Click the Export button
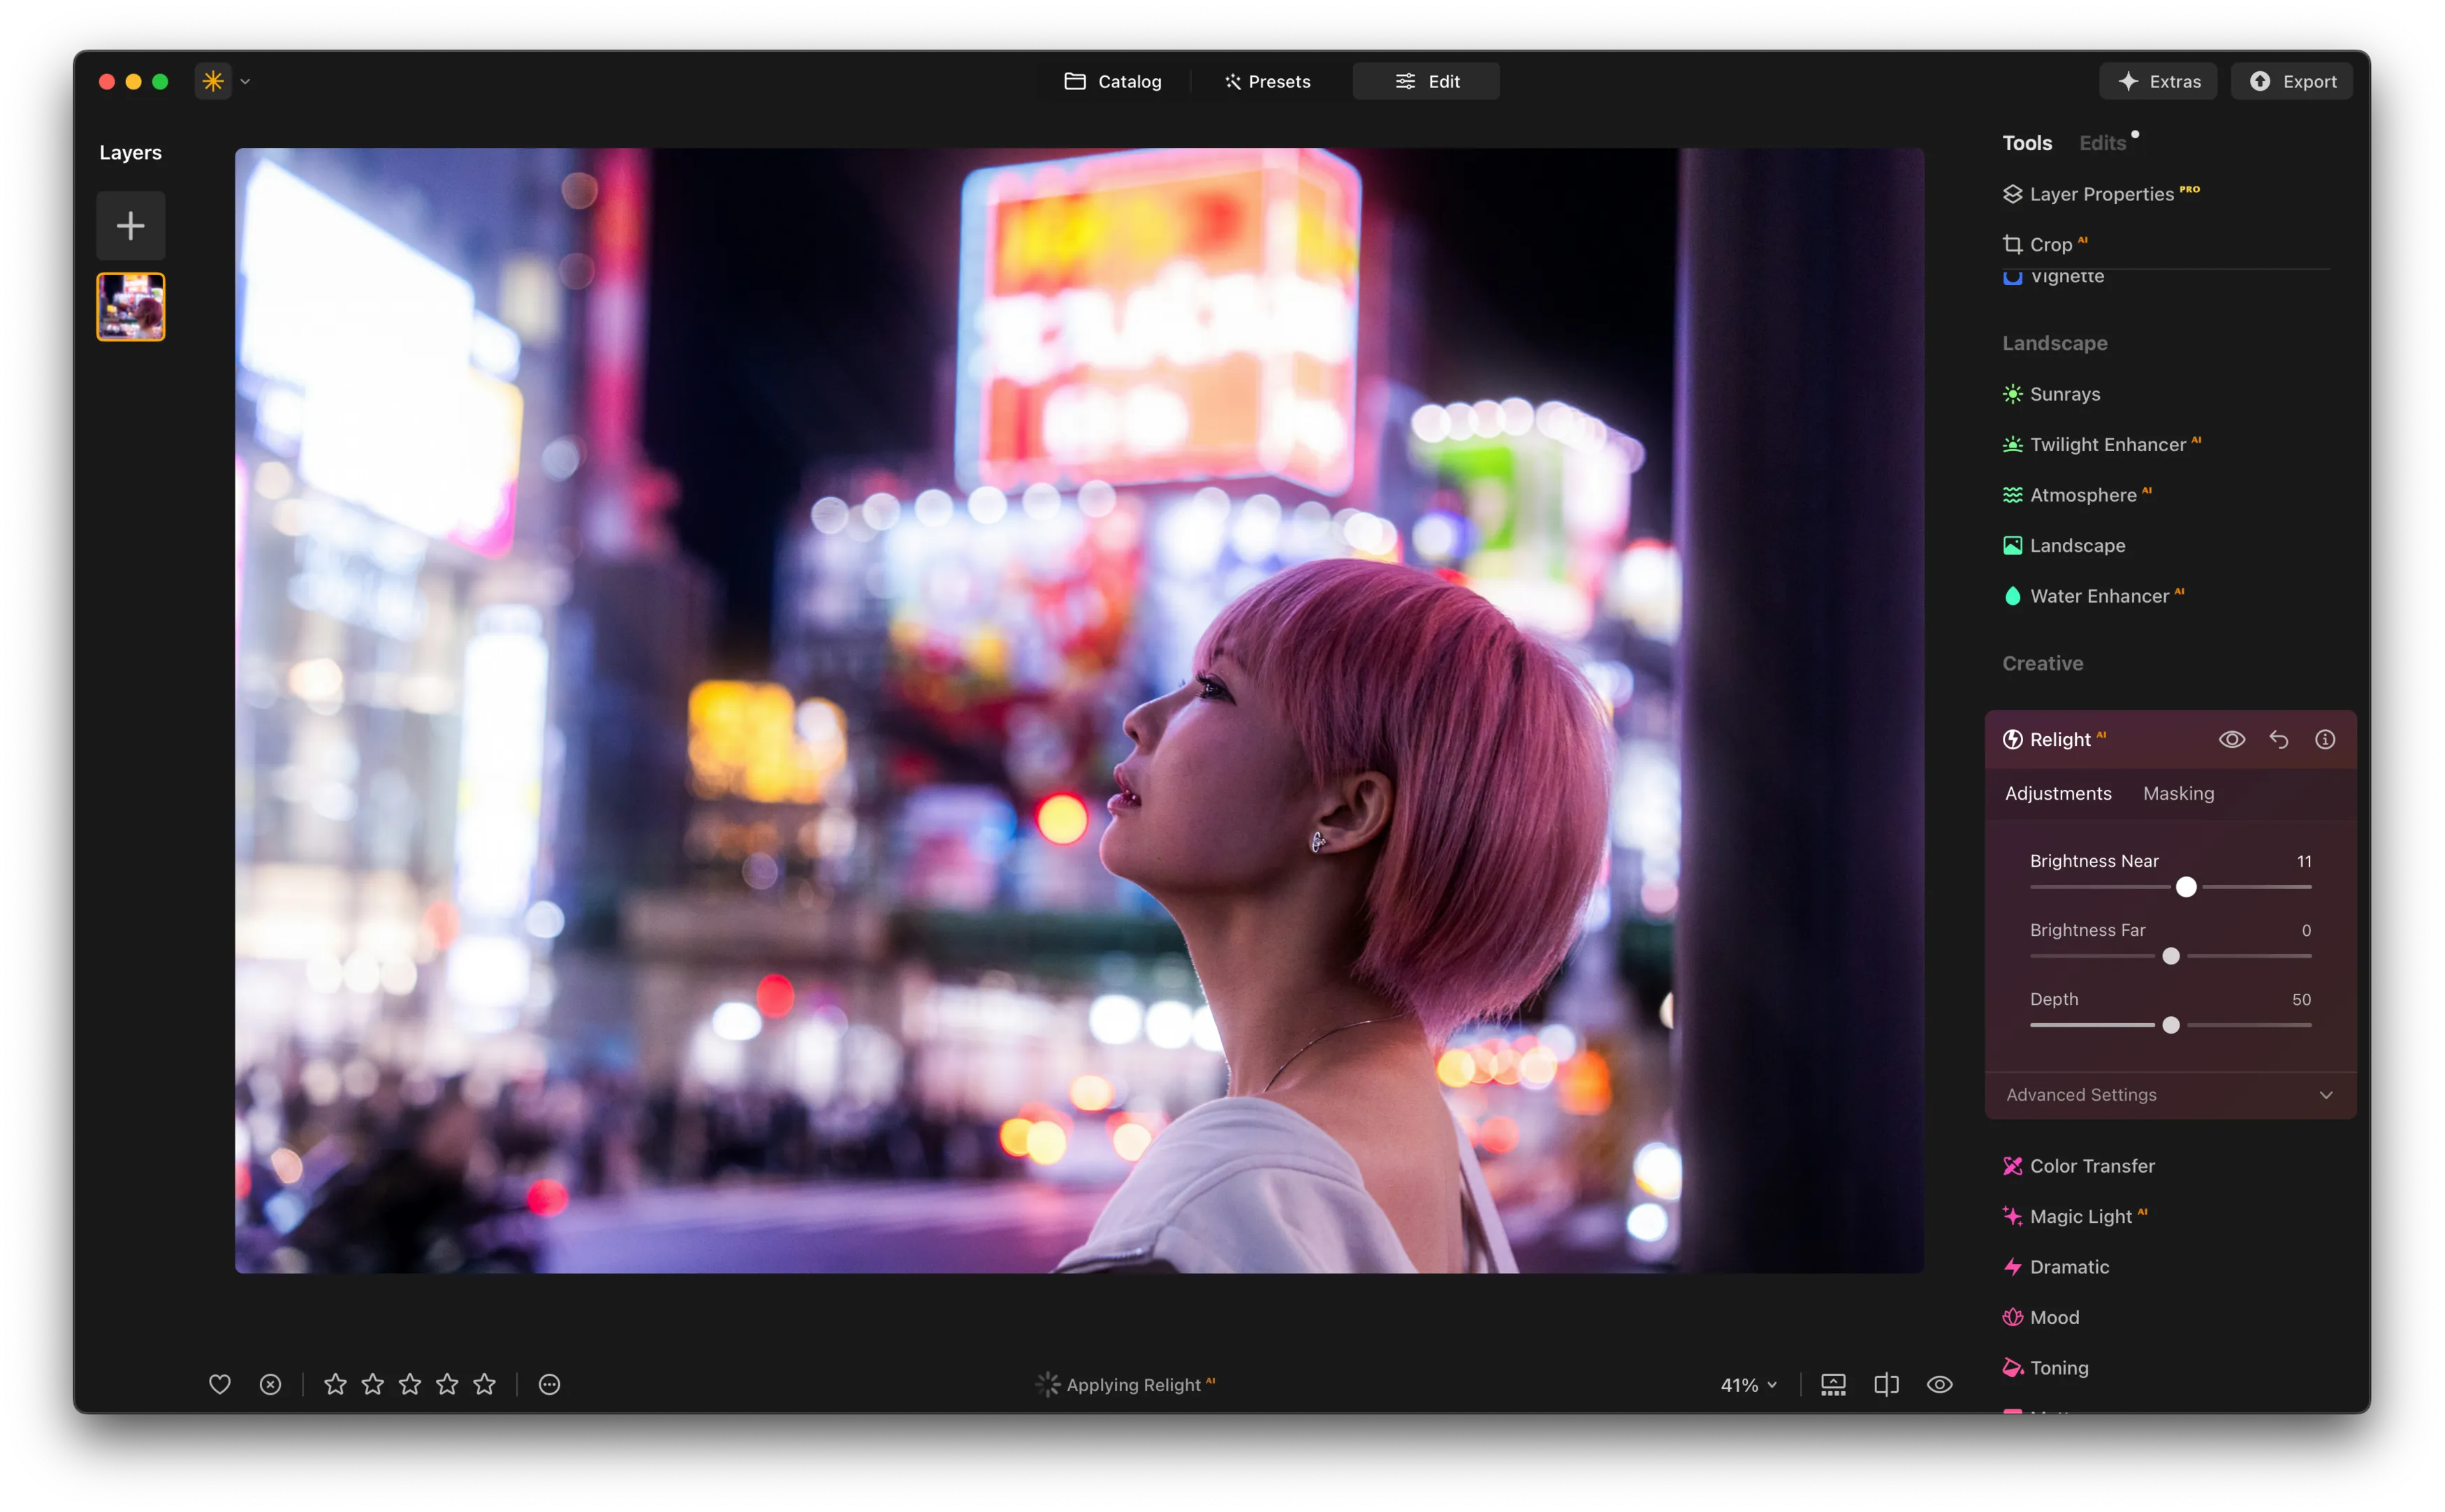Viewport: 2445px width, 1512px height. pos(2292,81)
